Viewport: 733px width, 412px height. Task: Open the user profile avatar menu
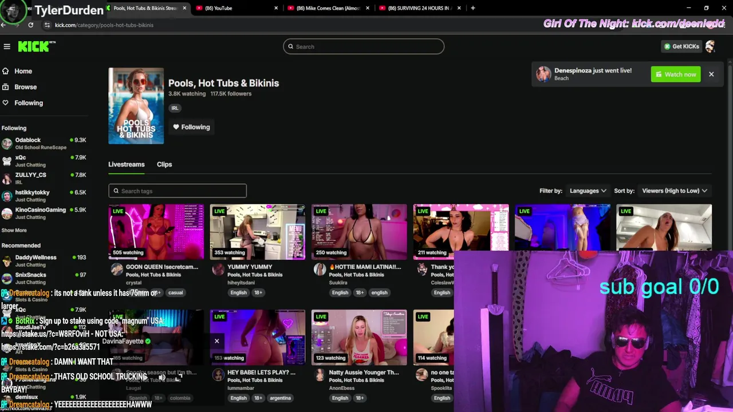(711, 46)
